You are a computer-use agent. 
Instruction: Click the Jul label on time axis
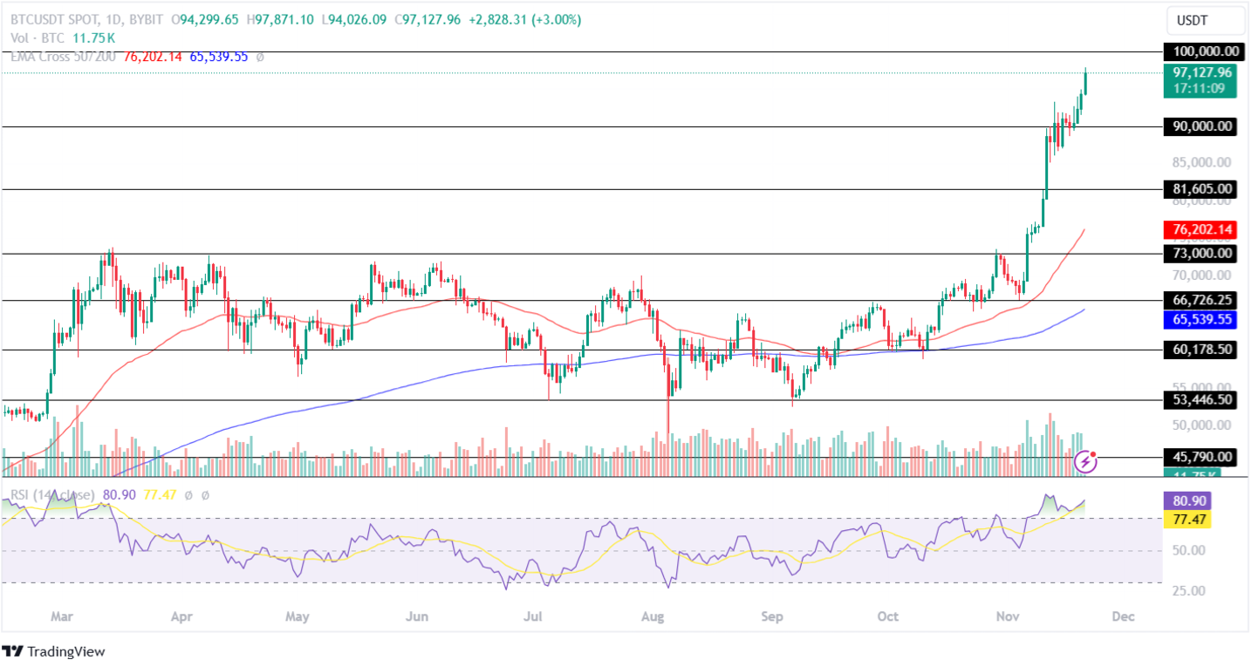[533, 616]
